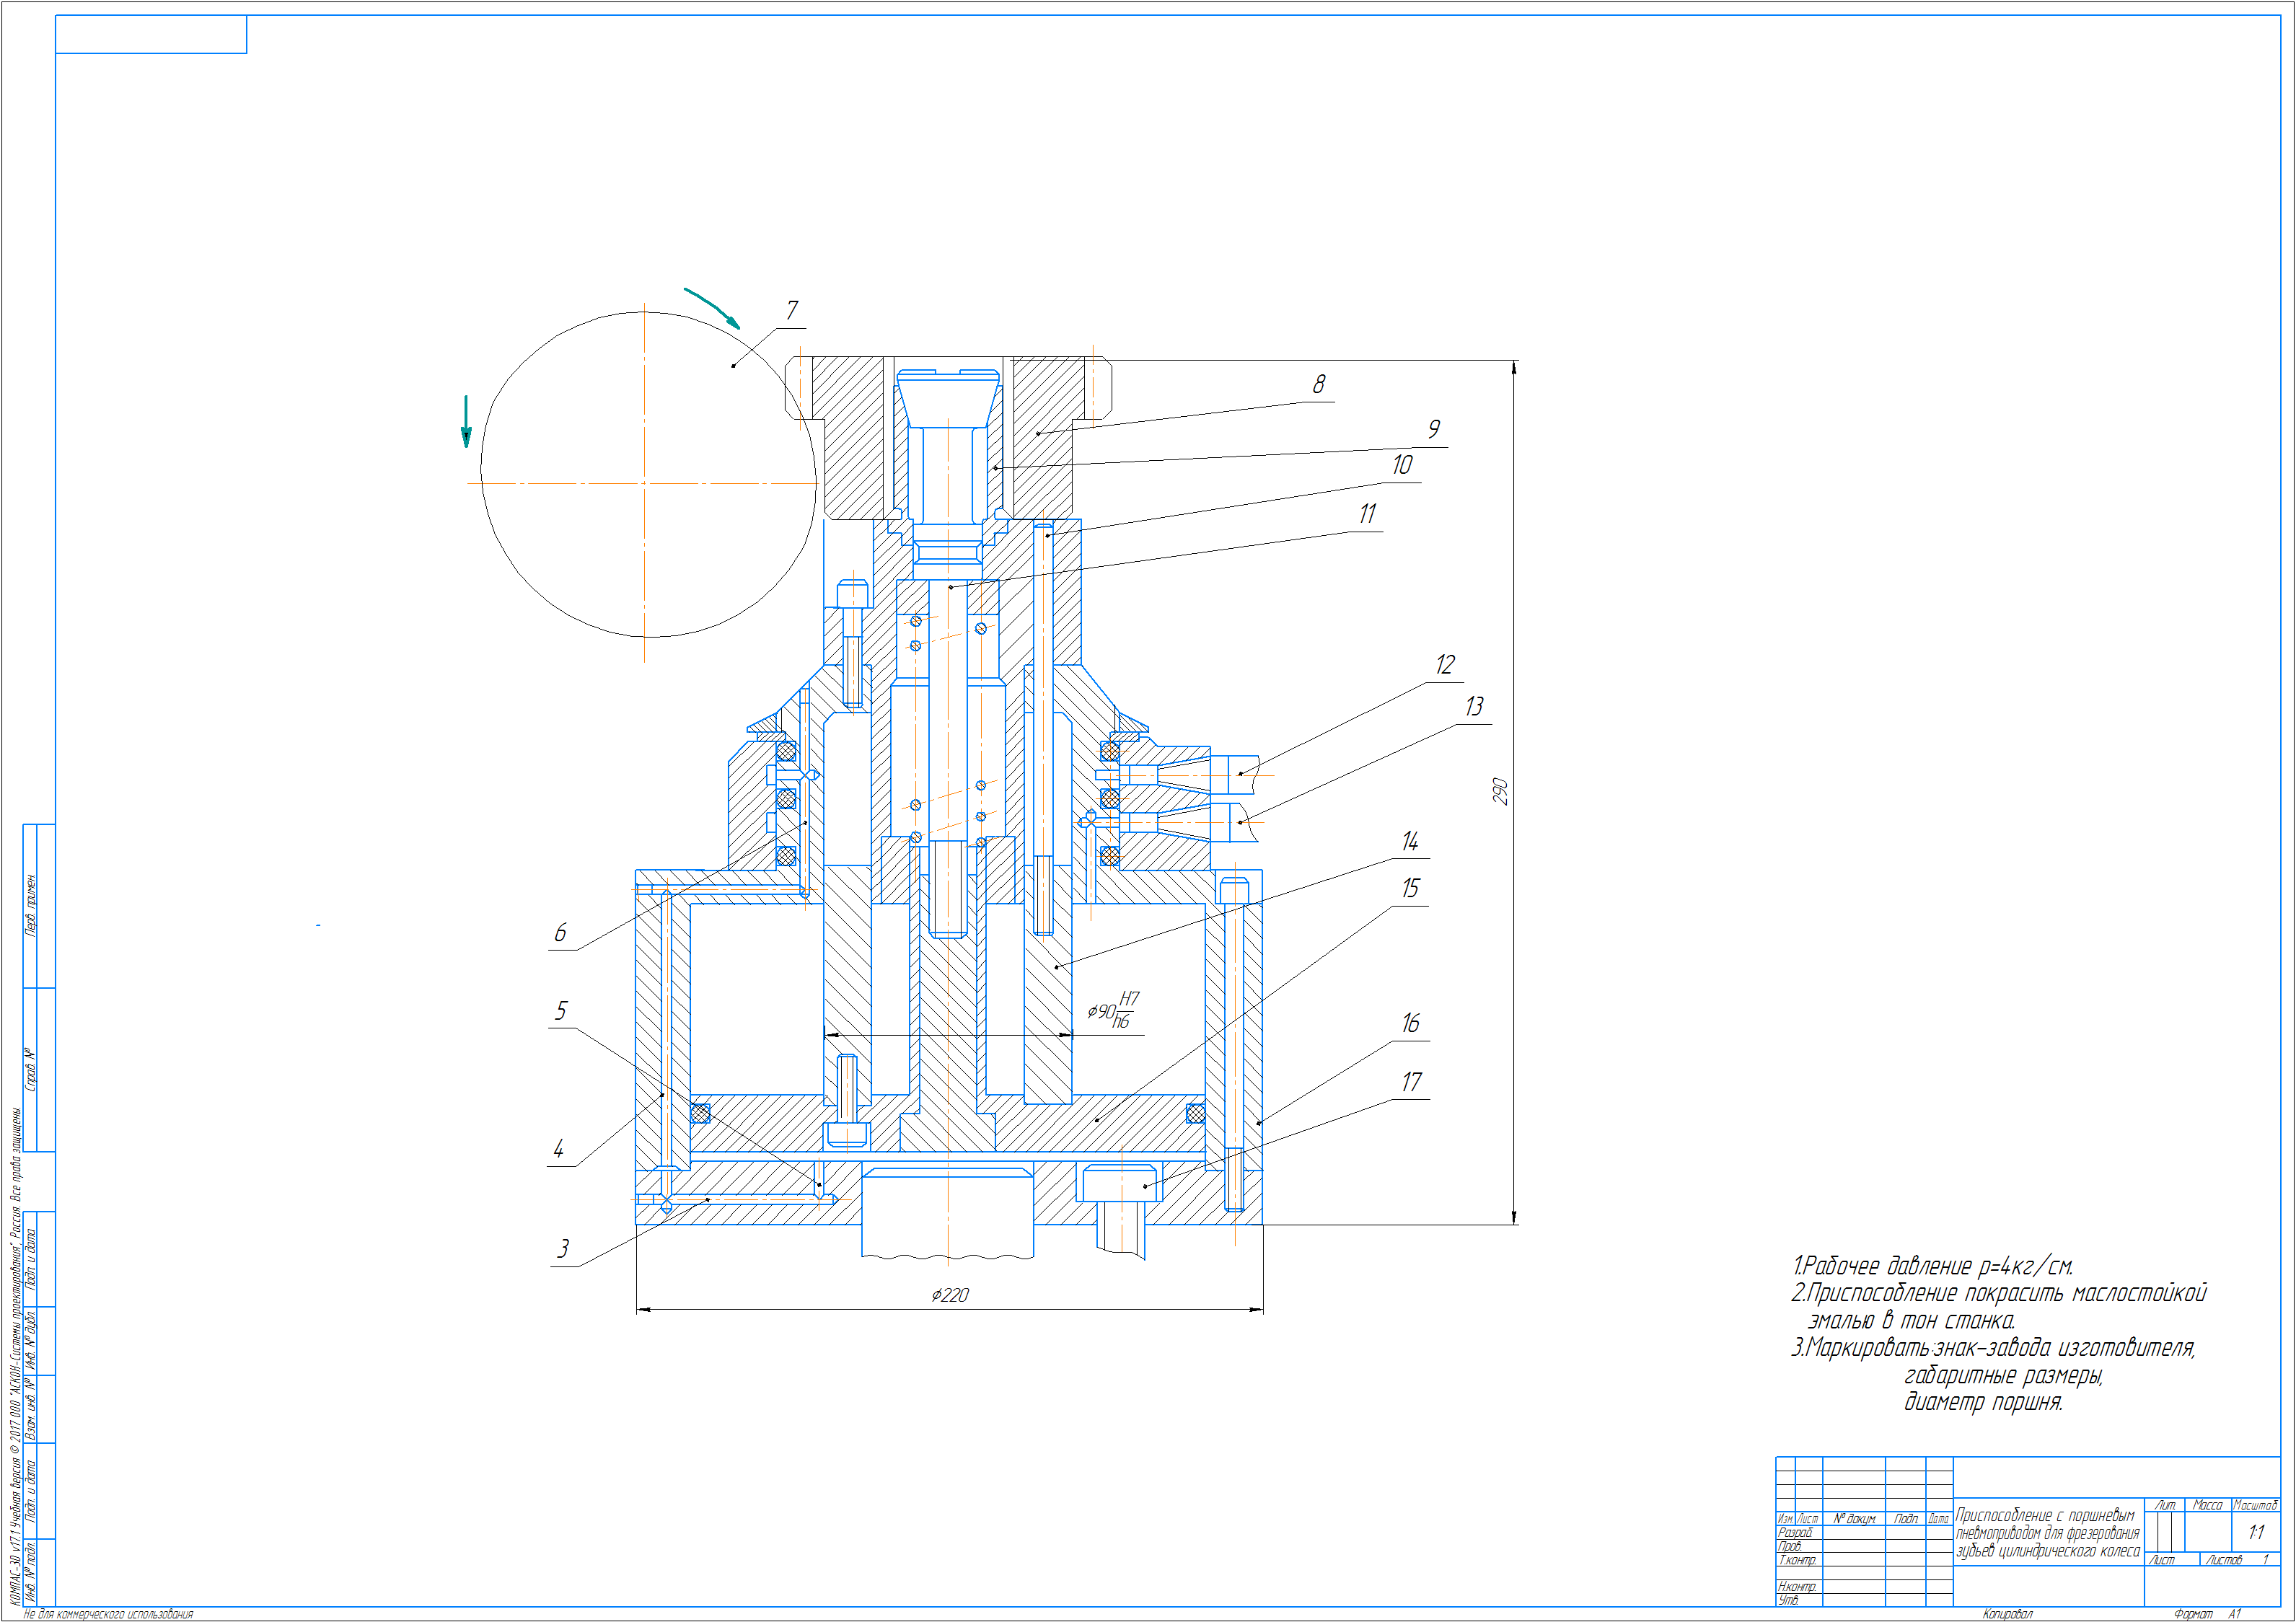Select part callout number 7

click(792, 311)
